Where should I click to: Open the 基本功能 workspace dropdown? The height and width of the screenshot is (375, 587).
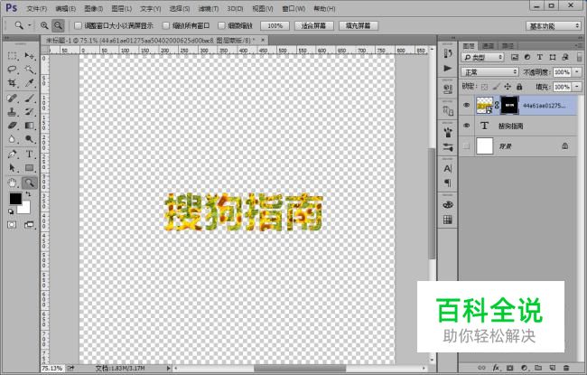tap(554, 26)
